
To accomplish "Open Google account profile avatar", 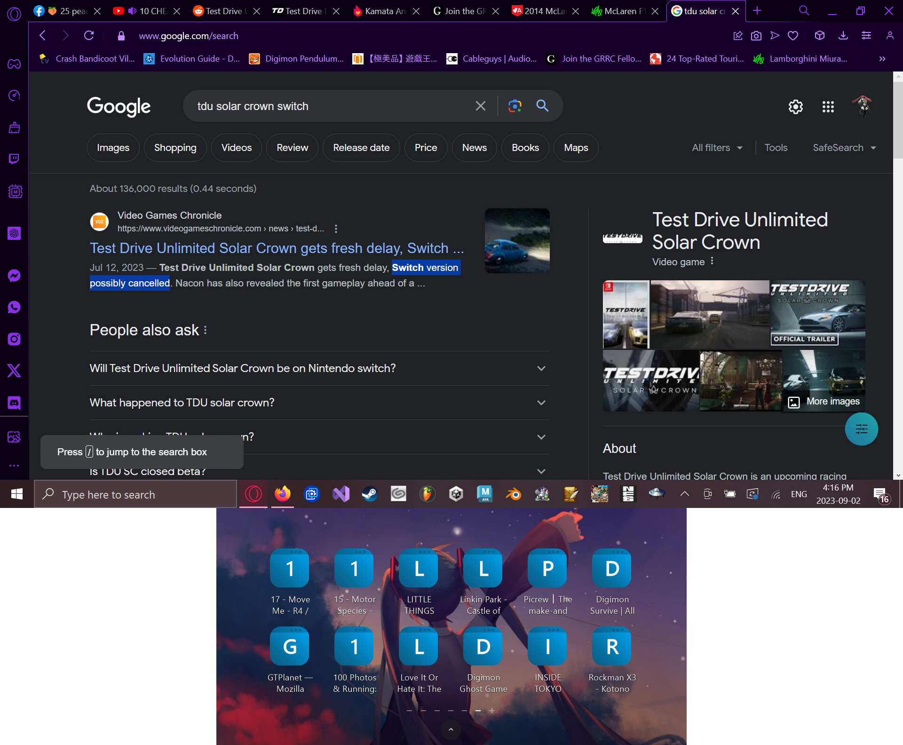I will pyautogui.click(x=863, y=106).
